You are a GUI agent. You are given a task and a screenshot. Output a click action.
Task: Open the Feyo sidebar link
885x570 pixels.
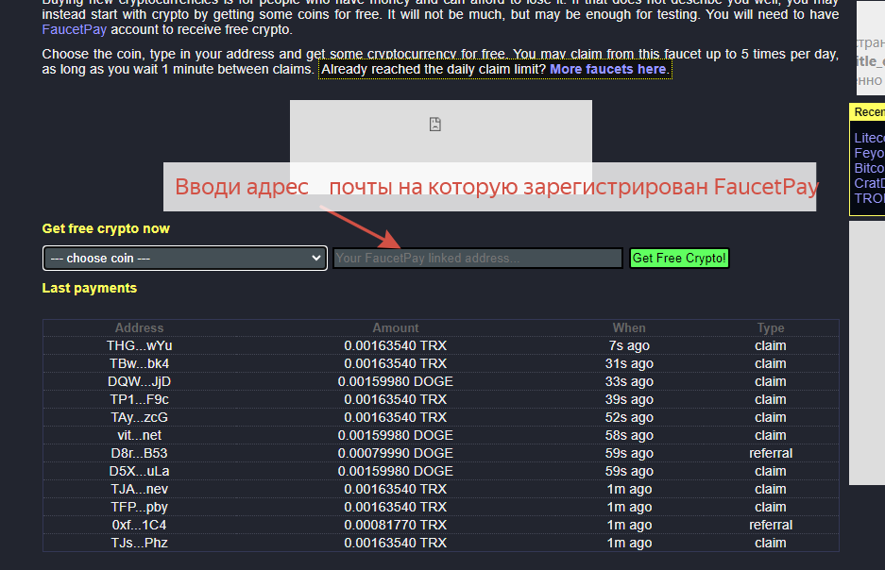[869, 153]
